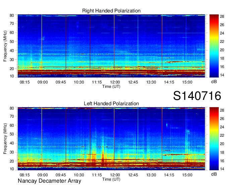Screen dimensions: 228x185
Task: Click the 13:30 time tick of Left Handed plot
Action: tap(151, 175)
